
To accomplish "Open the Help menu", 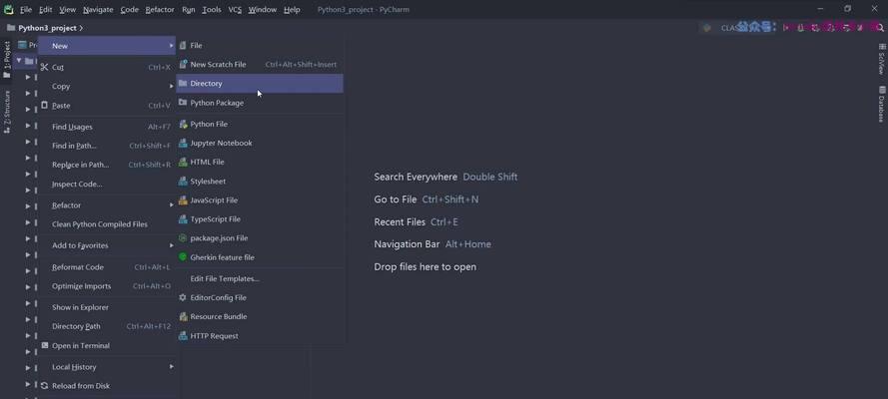I will pyautogui.click(x=292, y=10).
